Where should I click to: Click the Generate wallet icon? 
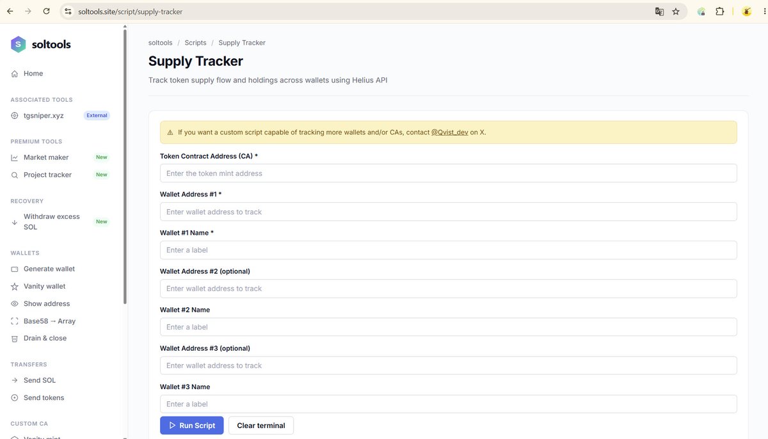pos(15,269)
